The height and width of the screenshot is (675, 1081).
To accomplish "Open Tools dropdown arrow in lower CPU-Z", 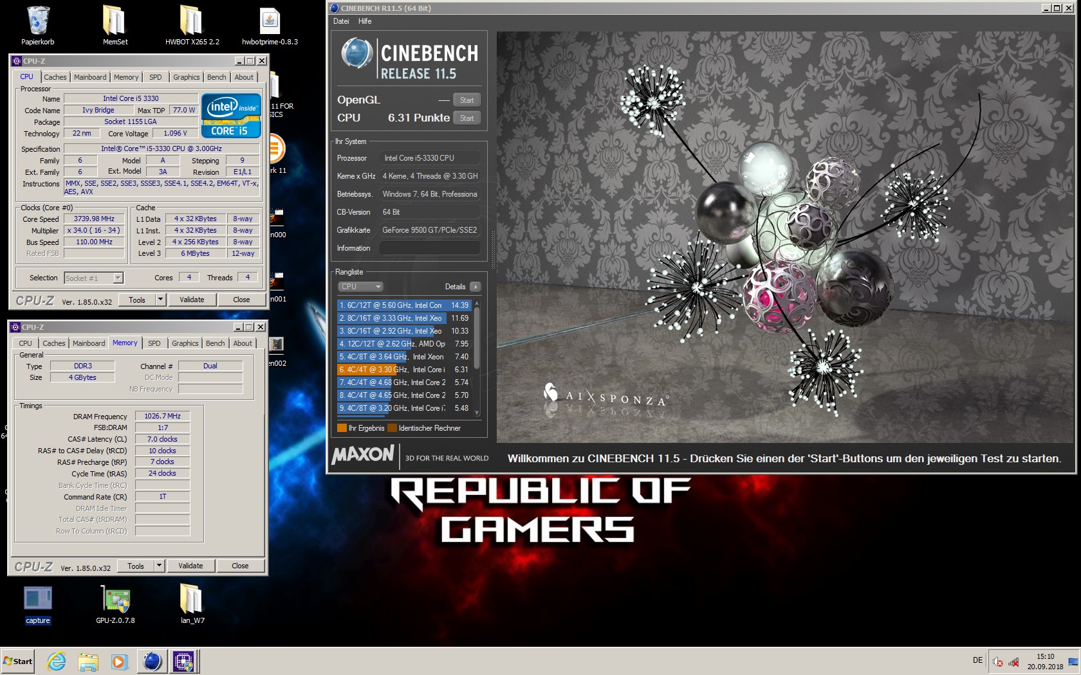I will pos(160,566).
